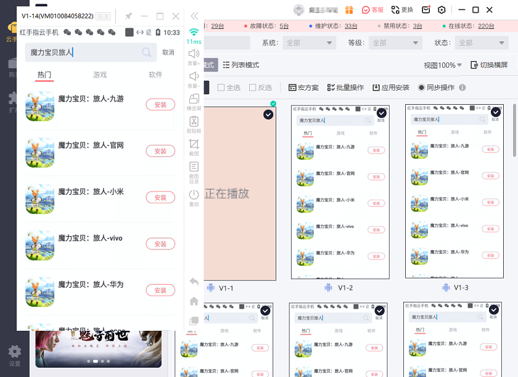The height and width of the screenshot is (377, 518).
Task: Uncheck the V1-3 device checkmark
Action: click(496, 112)
